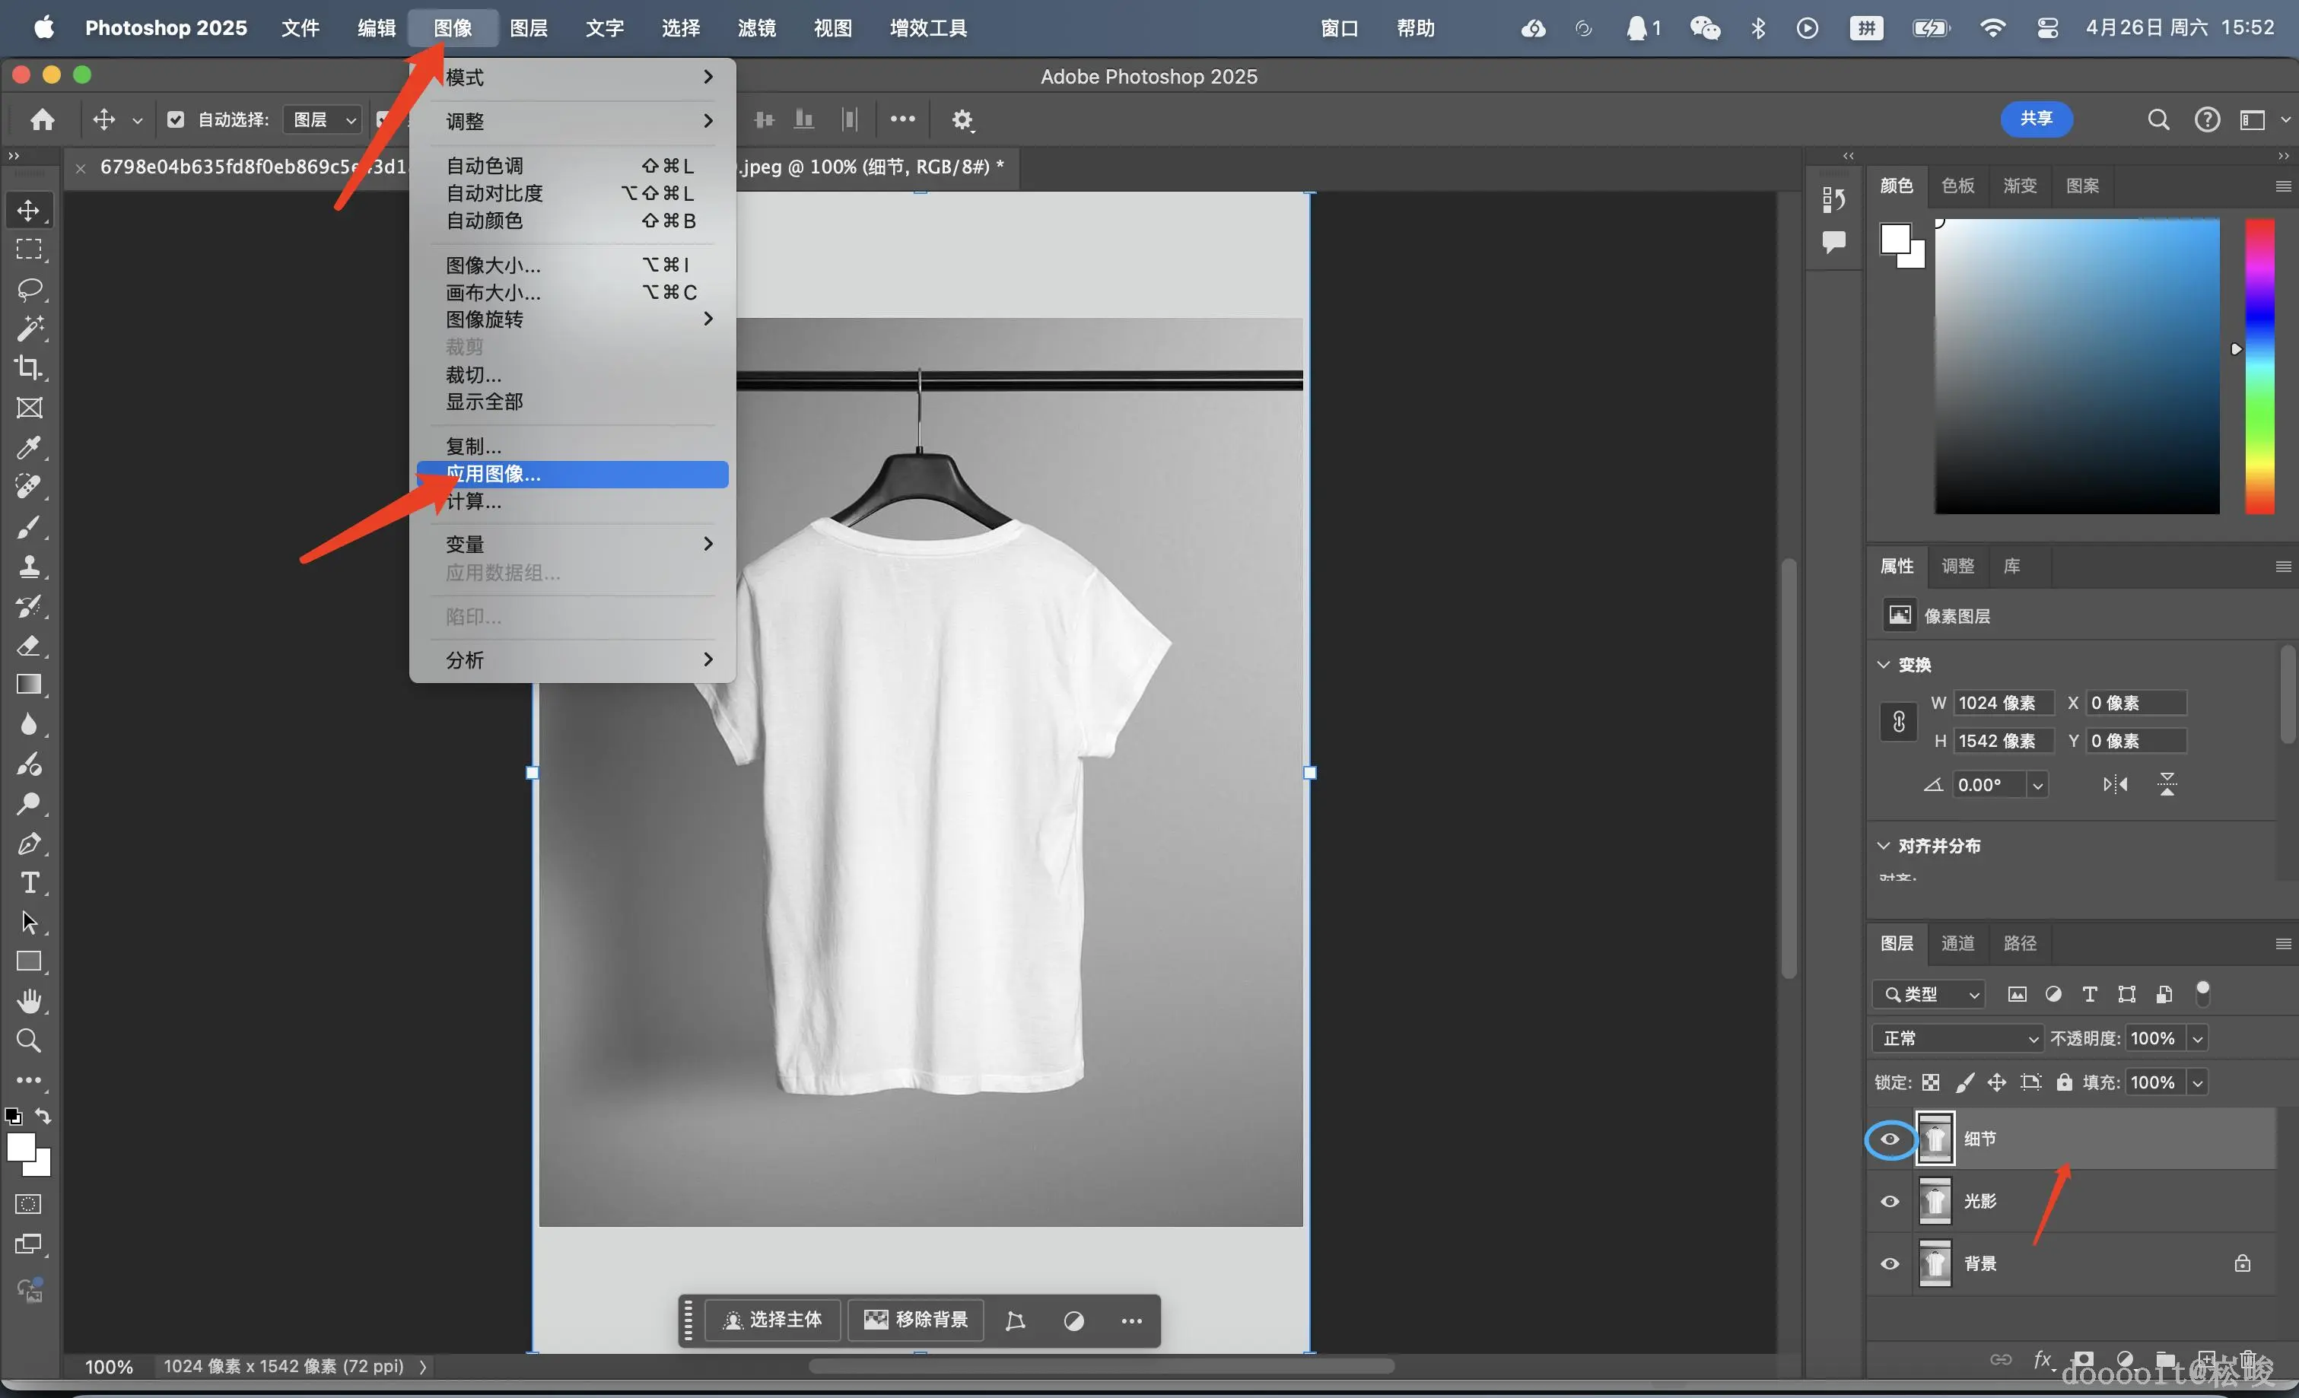Click the 共享 share button

click(2035, 119)
